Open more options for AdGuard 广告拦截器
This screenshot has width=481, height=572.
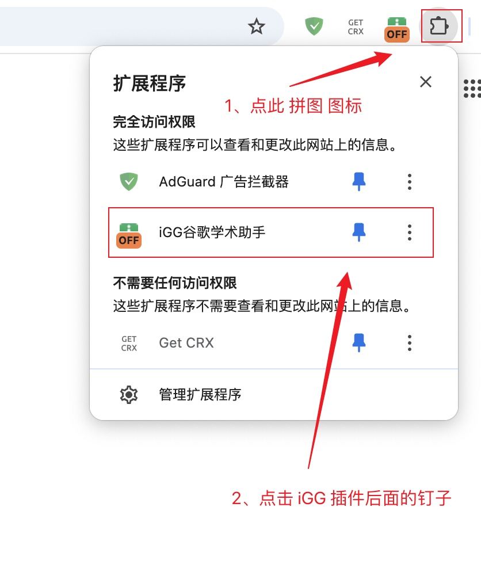(x=410, y=181)
